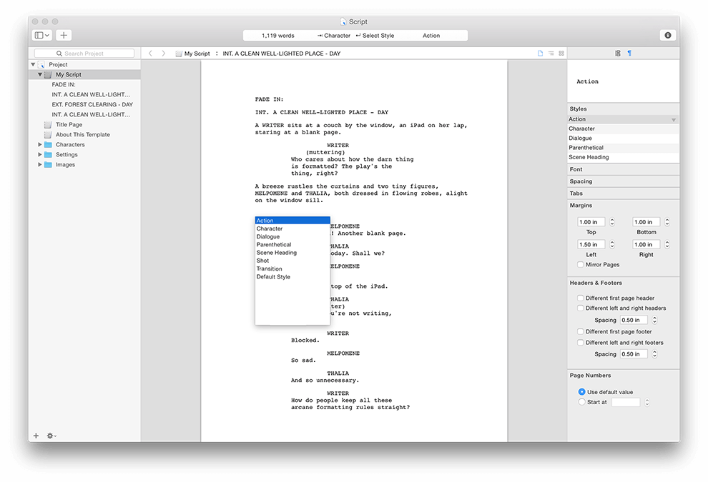Viewport: 708px width, 482px height.
Task: Enable Mirror Pages checkbox
Action: pos(580,265)
